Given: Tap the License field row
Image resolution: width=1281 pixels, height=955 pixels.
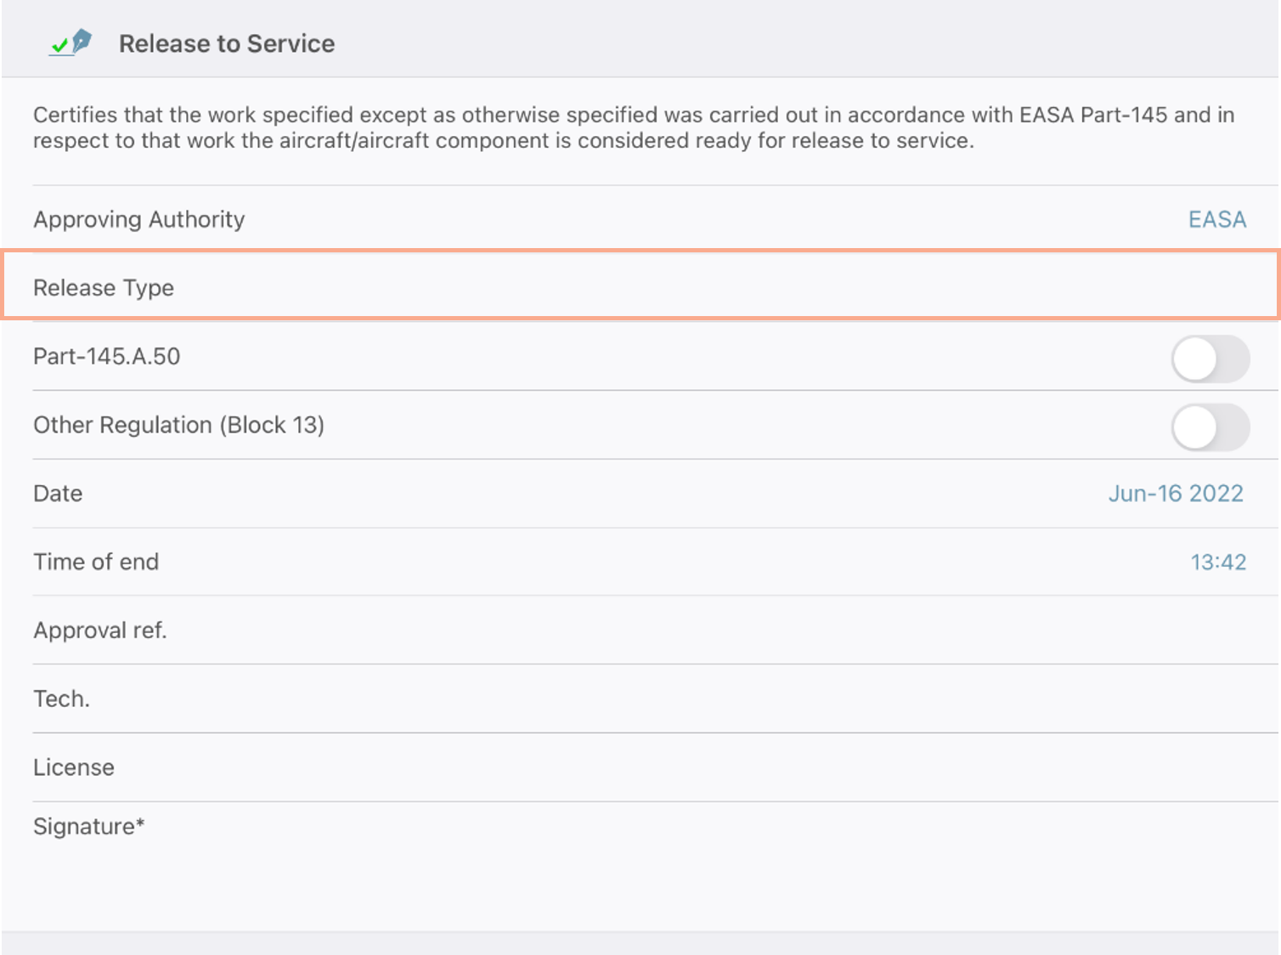Looking at the screenshot, I should click(x=655, y=767).
